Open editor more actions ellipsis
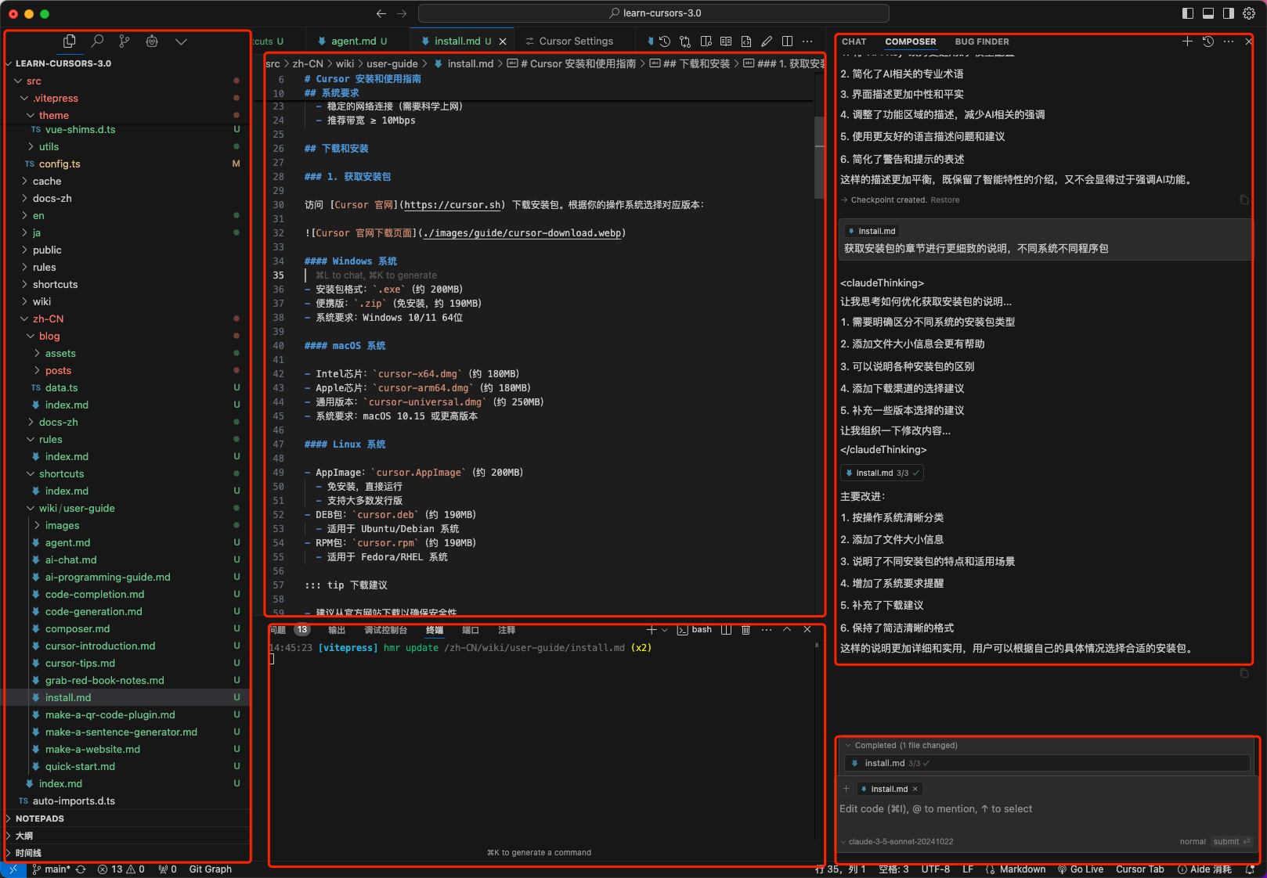 pyautogui.click(x=807, y=41)
